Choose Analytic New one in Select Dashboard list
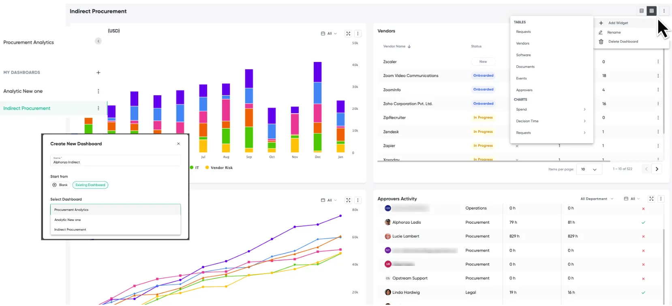 [116, 220]
